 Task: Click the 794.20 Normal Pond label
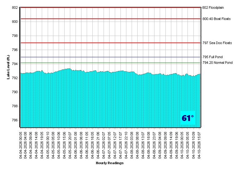point(217,63)
